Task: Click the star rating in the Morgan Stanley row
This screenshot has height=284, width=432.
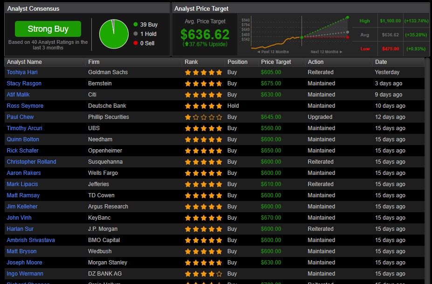Action: [203, 263]
